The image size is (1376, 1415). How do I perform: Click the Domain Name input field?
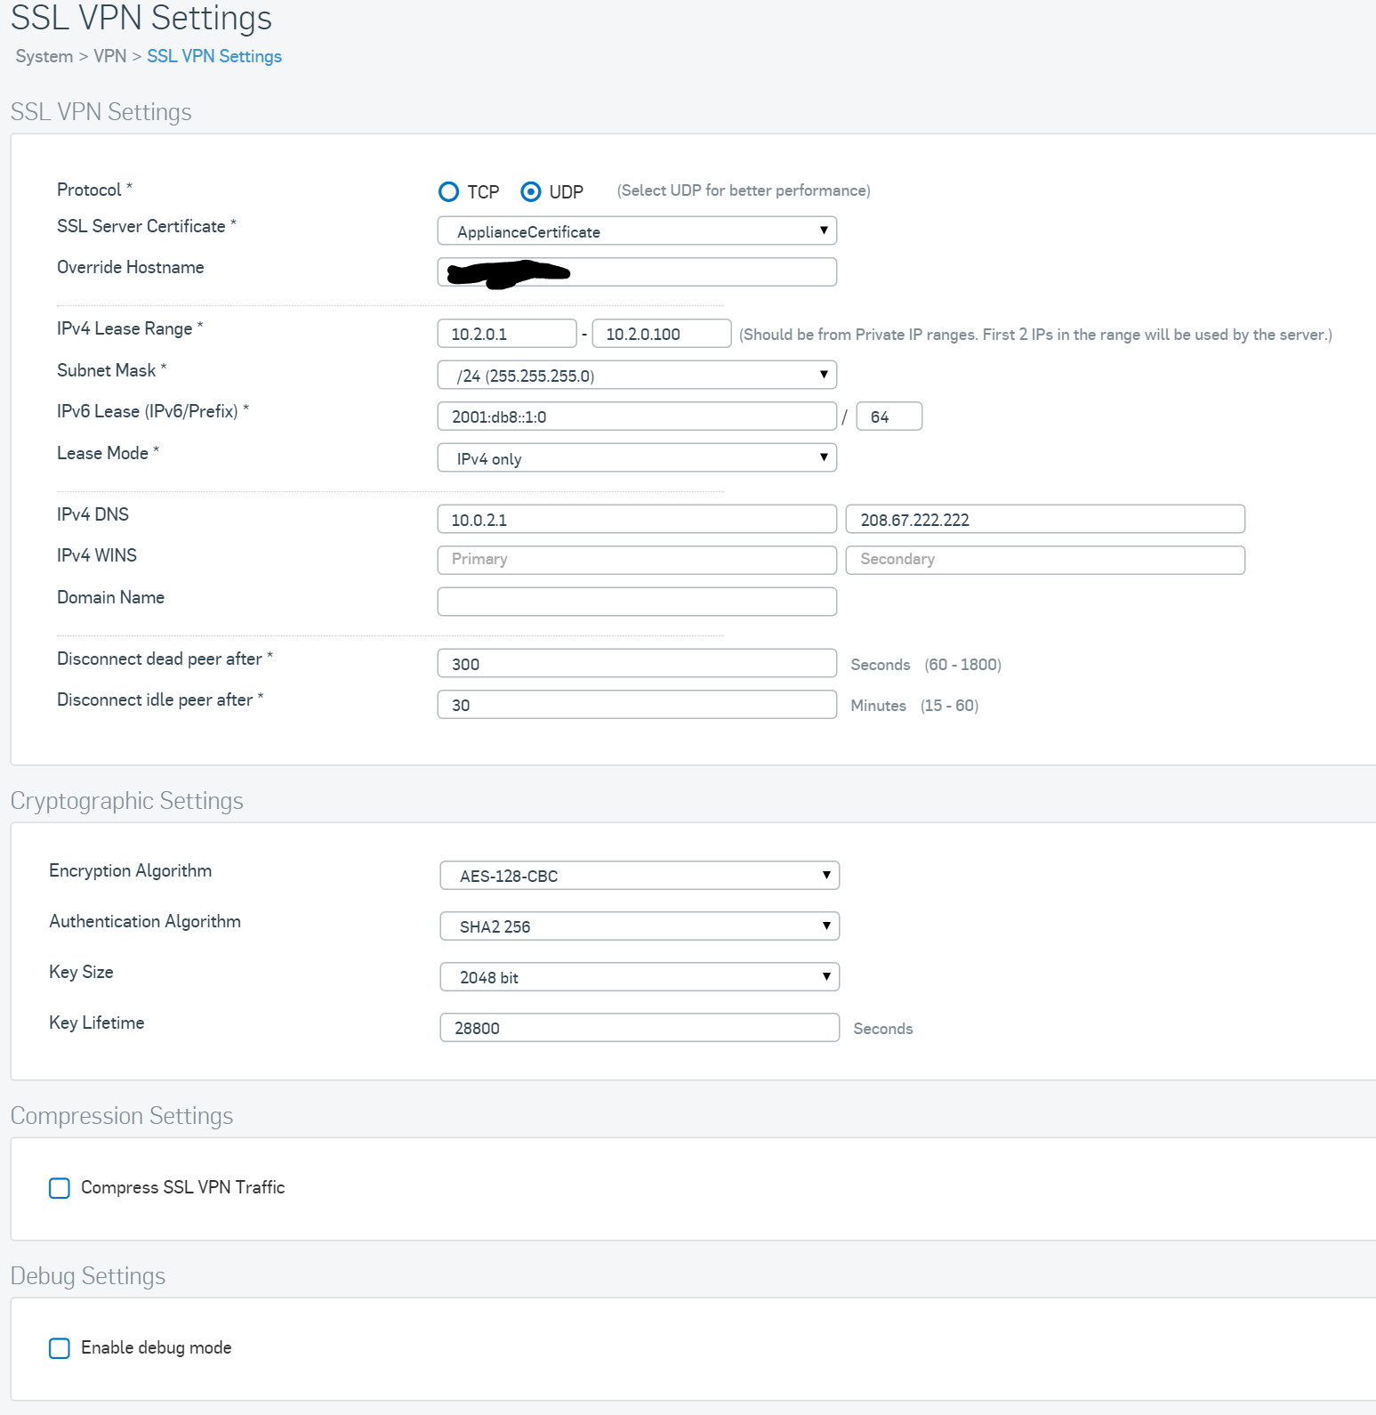[637, 602]
